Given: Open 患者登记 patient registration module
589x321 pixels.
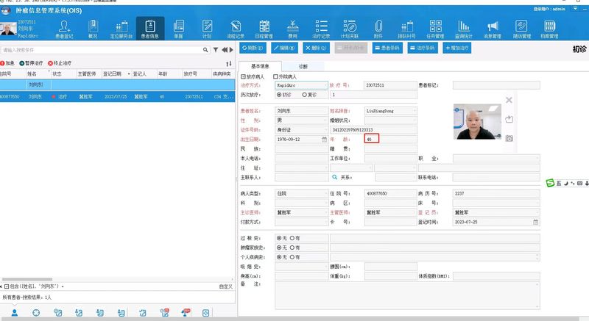Looking at the screenshot, I should (64, 29).
